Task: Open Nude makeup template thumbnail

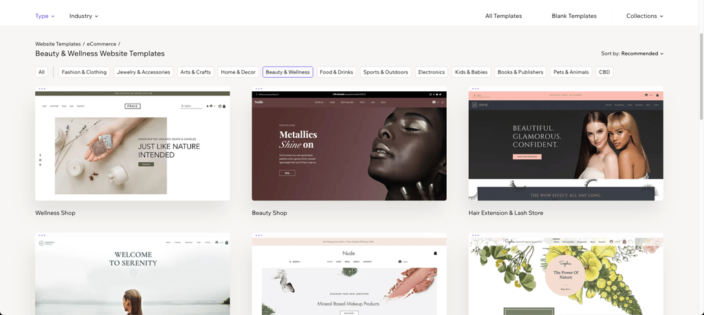Action: click(349, 274)
